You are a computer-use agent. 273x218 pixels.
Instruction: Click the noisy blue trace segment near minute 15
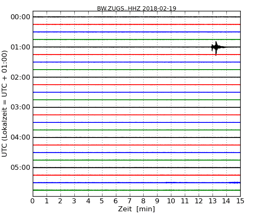(235, 182)
